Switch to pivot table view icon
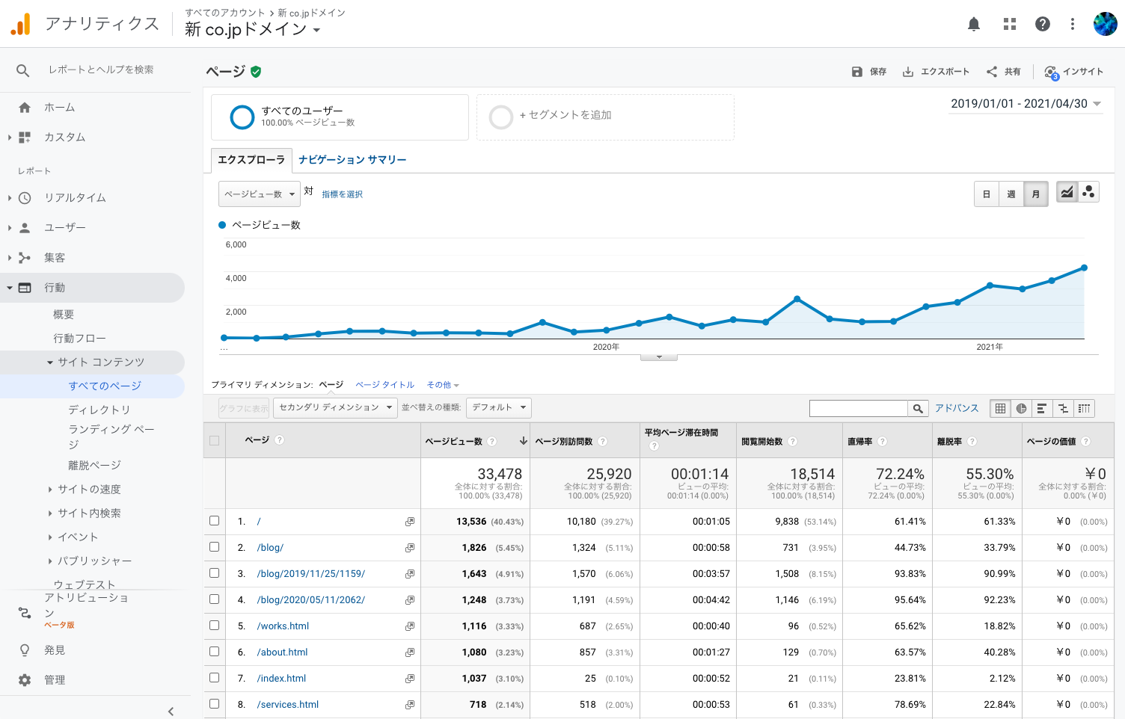The width and height of the screenshot is (1125, 719). click(x=1084, y=408)
